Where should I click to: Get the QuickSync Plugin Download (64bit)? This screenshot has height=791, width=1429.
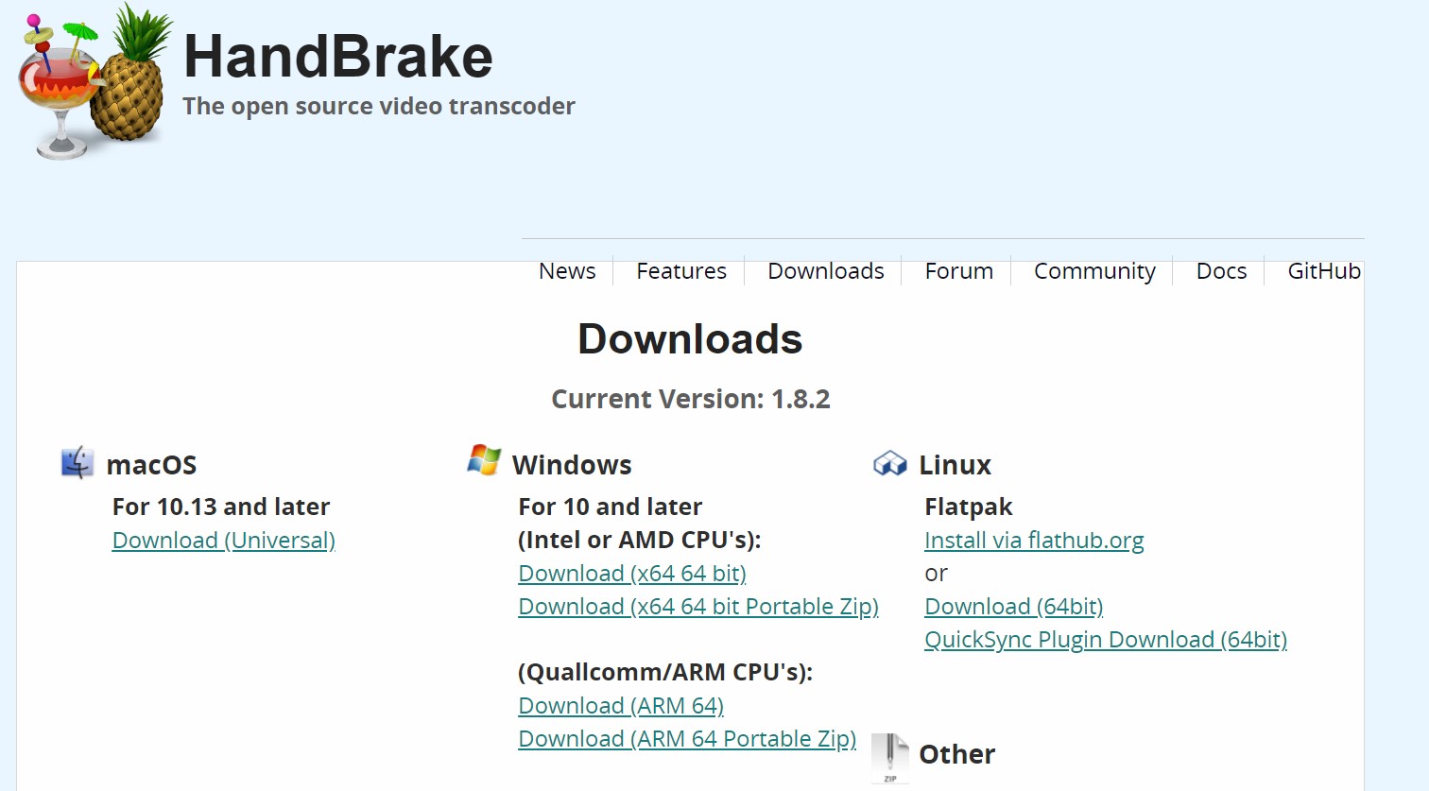pyautogui.click(x=1106, y=640)
